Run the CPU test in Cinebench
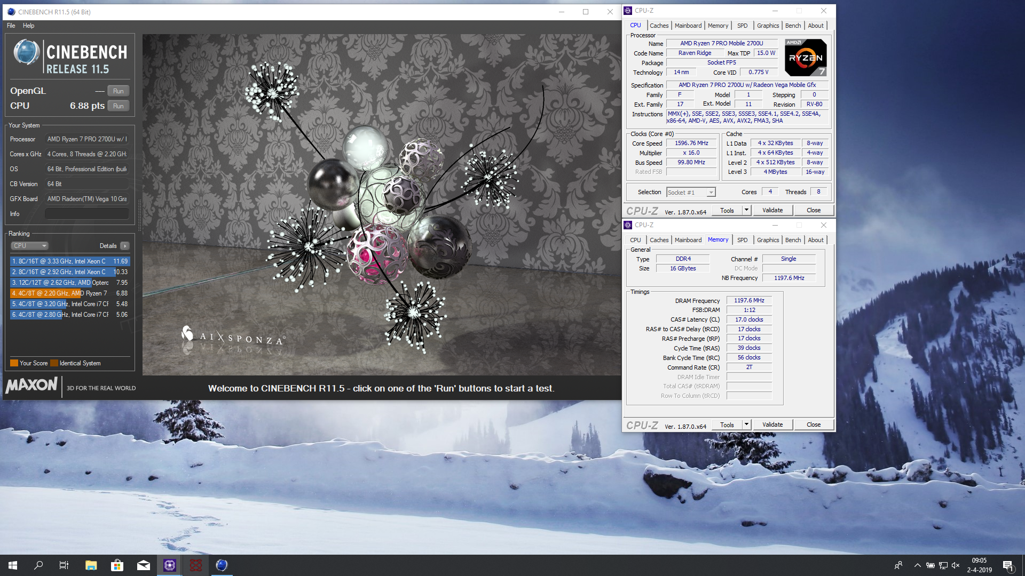The height and width of the screenshot is (576, 1025). 118,106
